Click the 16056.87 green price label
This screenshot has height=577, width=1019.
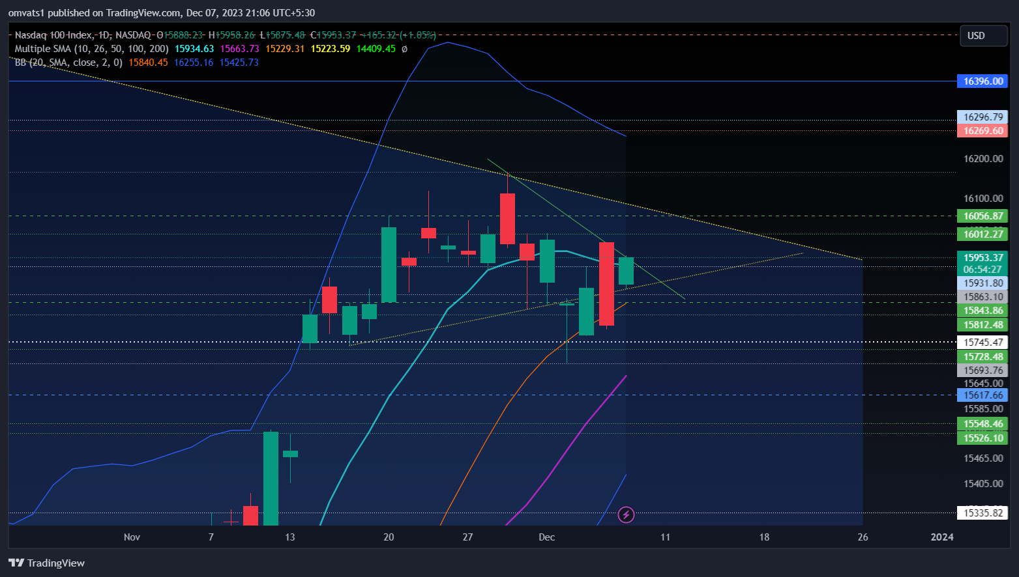(x=982, y=216)
